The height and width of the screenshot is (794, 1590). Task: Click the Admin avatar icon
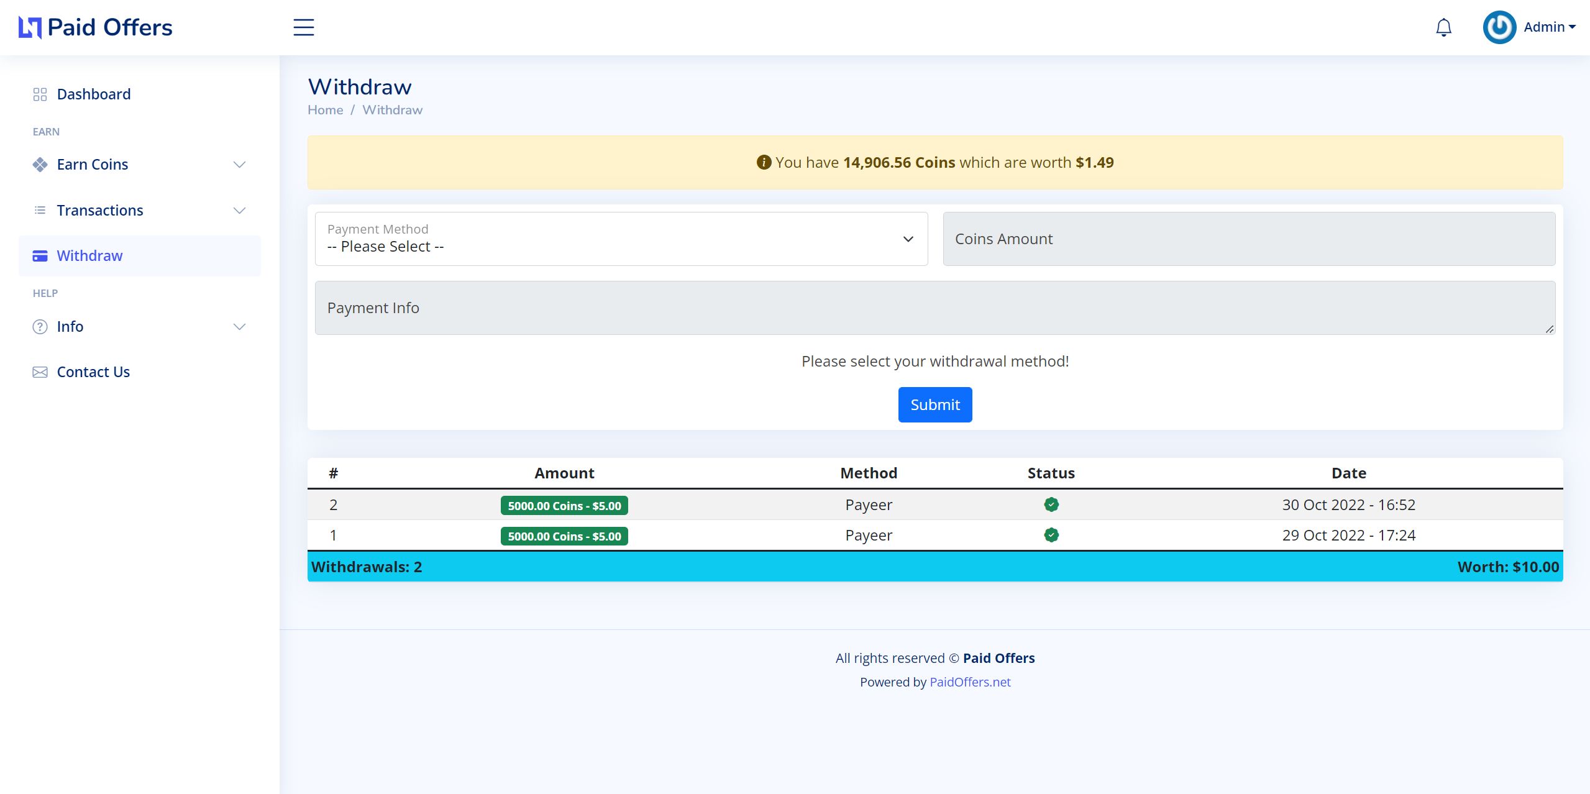(1499, 27)
